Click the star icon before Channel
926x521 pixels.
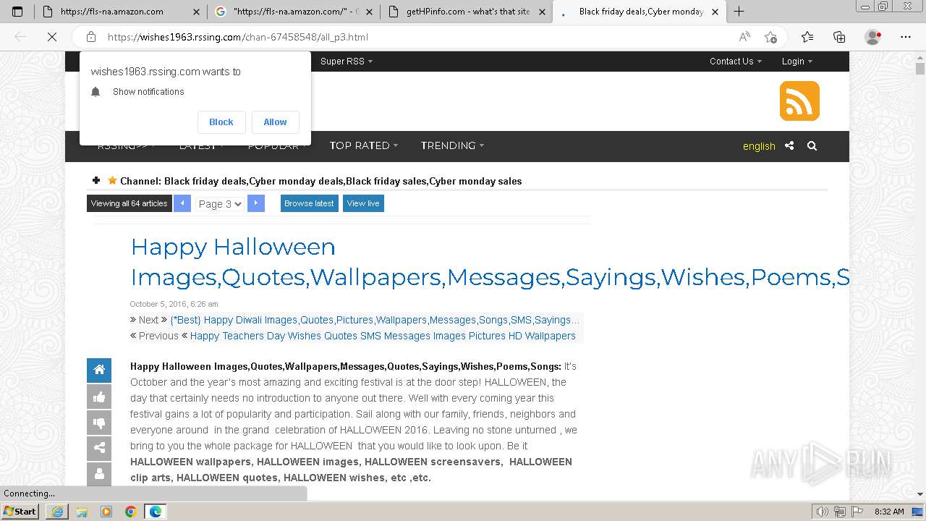(x=112, y=180)
